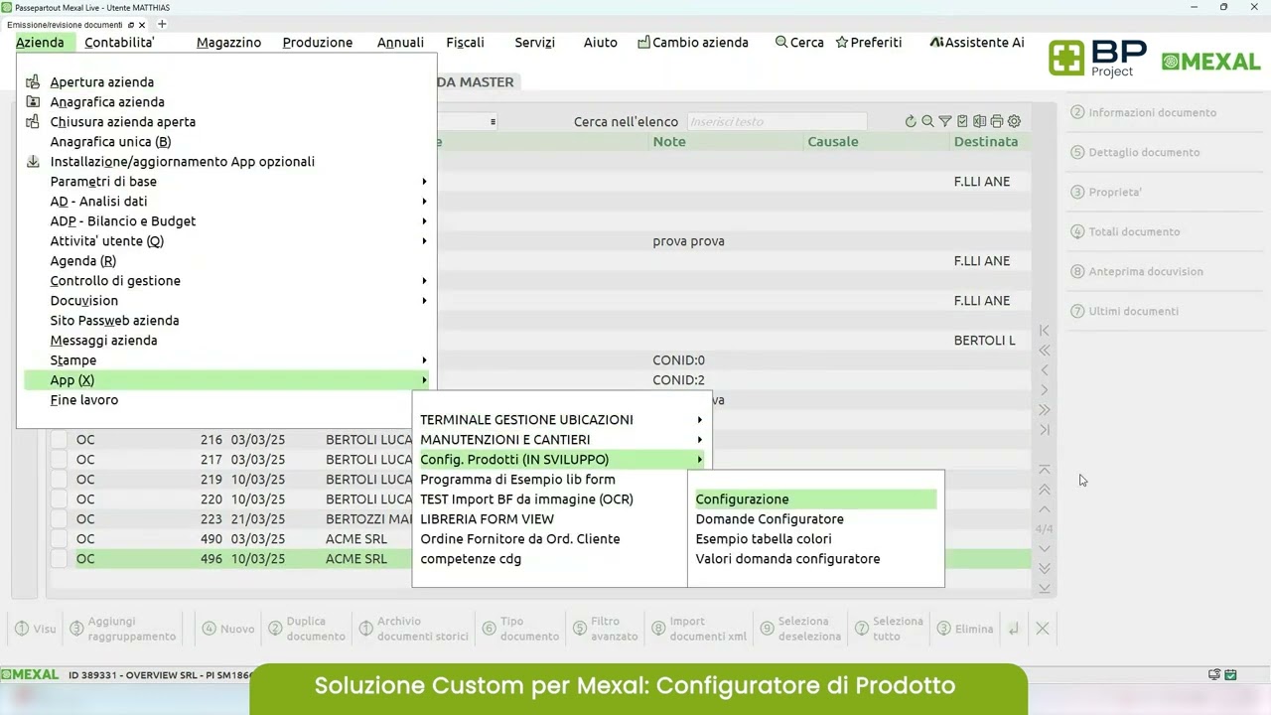
Task: Click Dettaglio documento side button
Action: coord(1135,152)
